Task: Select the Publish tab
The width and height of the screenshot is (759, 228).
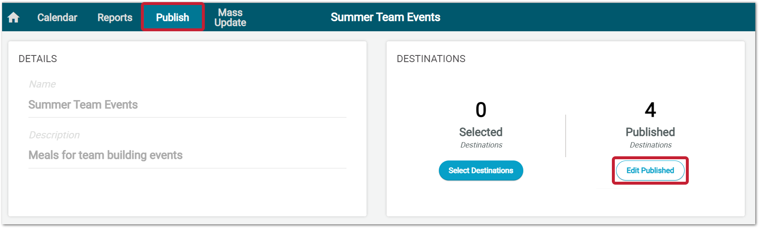Action: click(173, 18)
